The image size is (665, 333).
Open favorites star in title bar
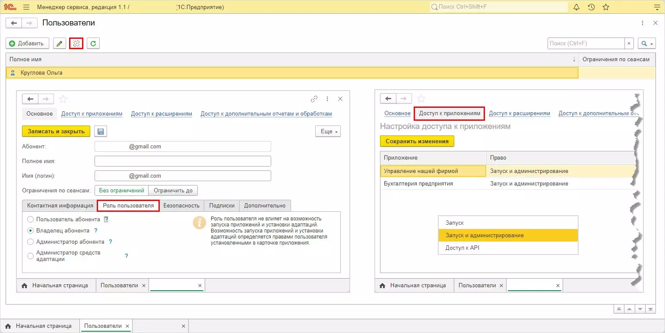[x=606, y=7]
